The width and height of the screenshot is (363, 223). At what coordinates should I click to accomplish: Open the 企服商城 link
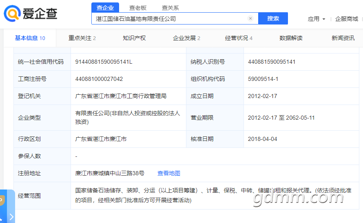tap(346, 19)
